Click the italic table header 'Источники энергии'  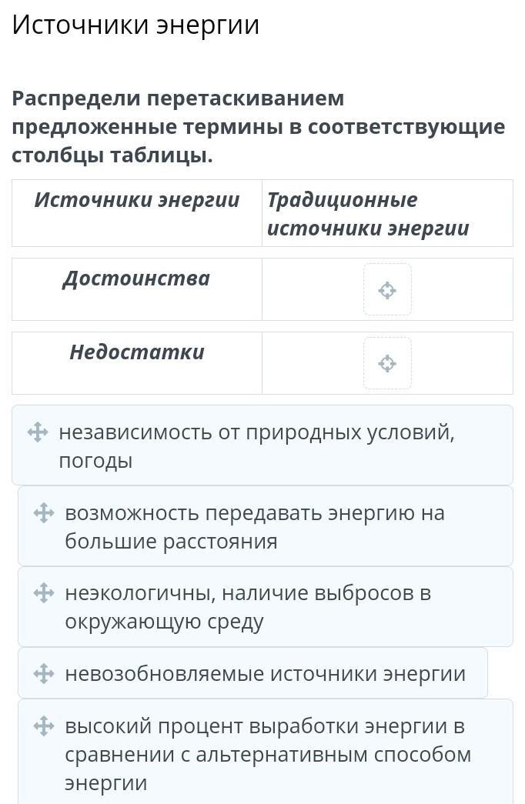[137, 200]
